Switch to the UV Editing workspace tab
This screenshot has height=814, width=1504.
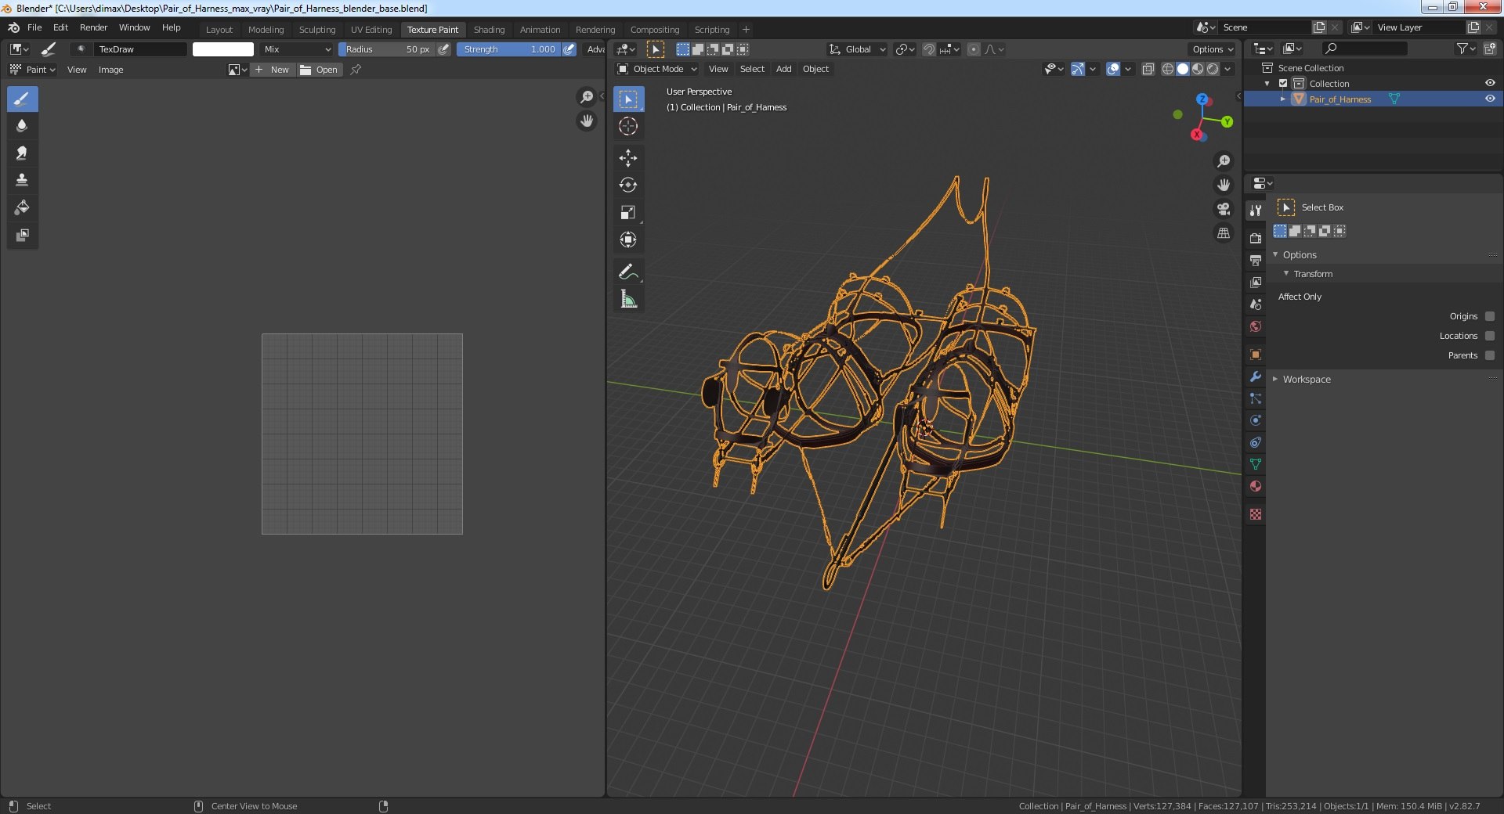[x=371, y=30]
